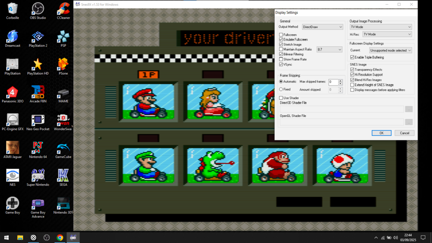Select Automatic frame skipping radio
This screenshot has height=243, width=432.
281,82
